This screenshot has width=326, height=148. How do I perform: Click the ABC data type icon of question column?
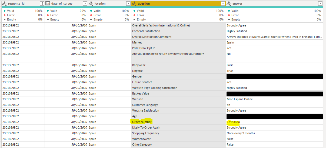click(x=134, y=4)
